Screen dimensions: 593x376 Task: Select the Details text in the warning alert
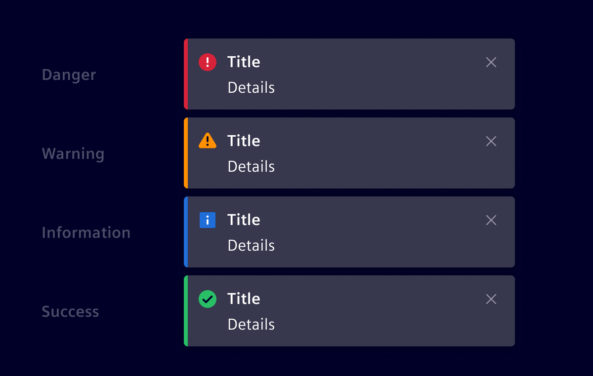(x=251, y=167)
